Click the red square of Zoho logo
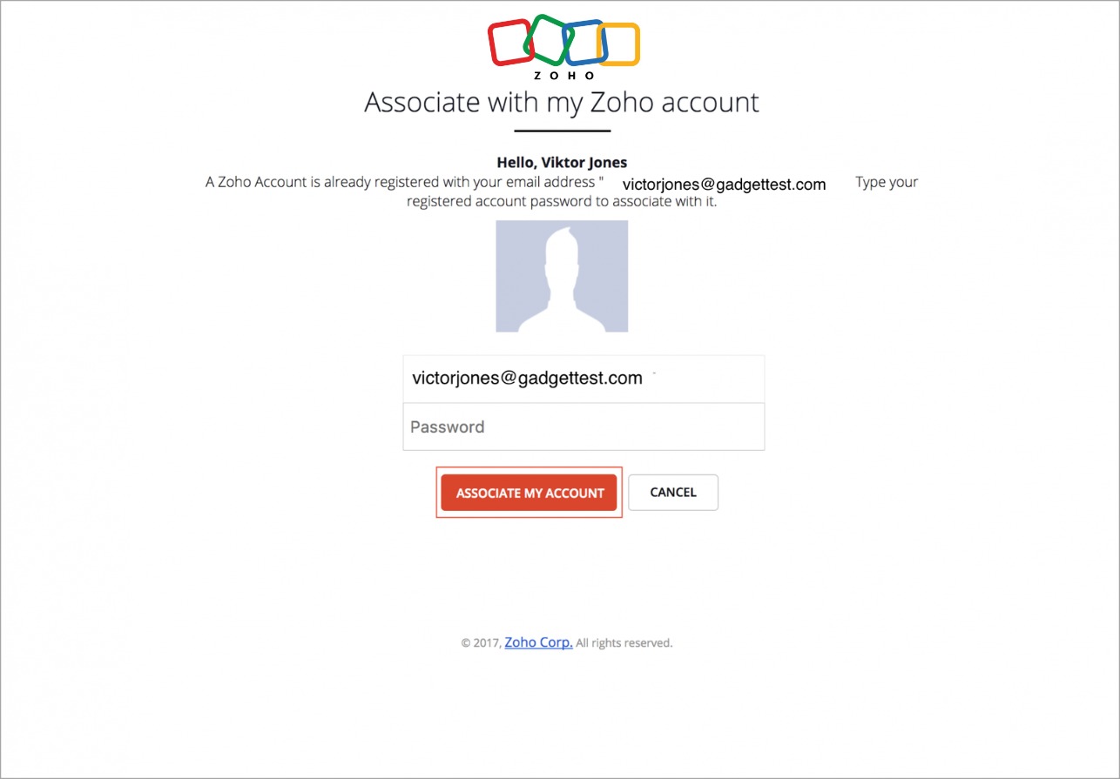The height and width of the screenshot is (779, 1120). click(x=510, y=43)
